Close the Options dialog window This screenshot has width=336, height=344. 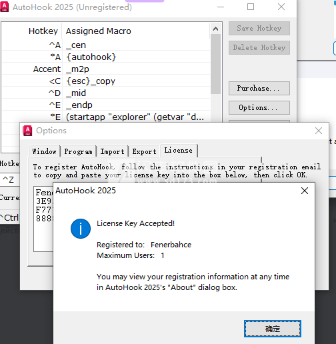[319, 131]
